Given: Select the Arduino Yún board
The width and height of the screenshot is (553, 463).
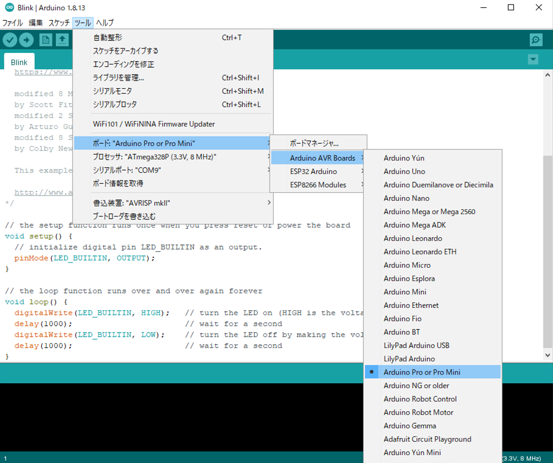Looking at the screenshot, I should click(433, 158).
